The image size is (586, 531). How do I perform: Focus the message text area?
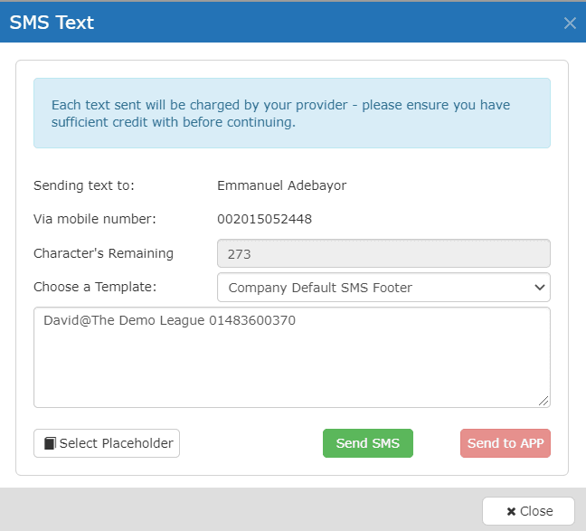(x=292, y=357)
